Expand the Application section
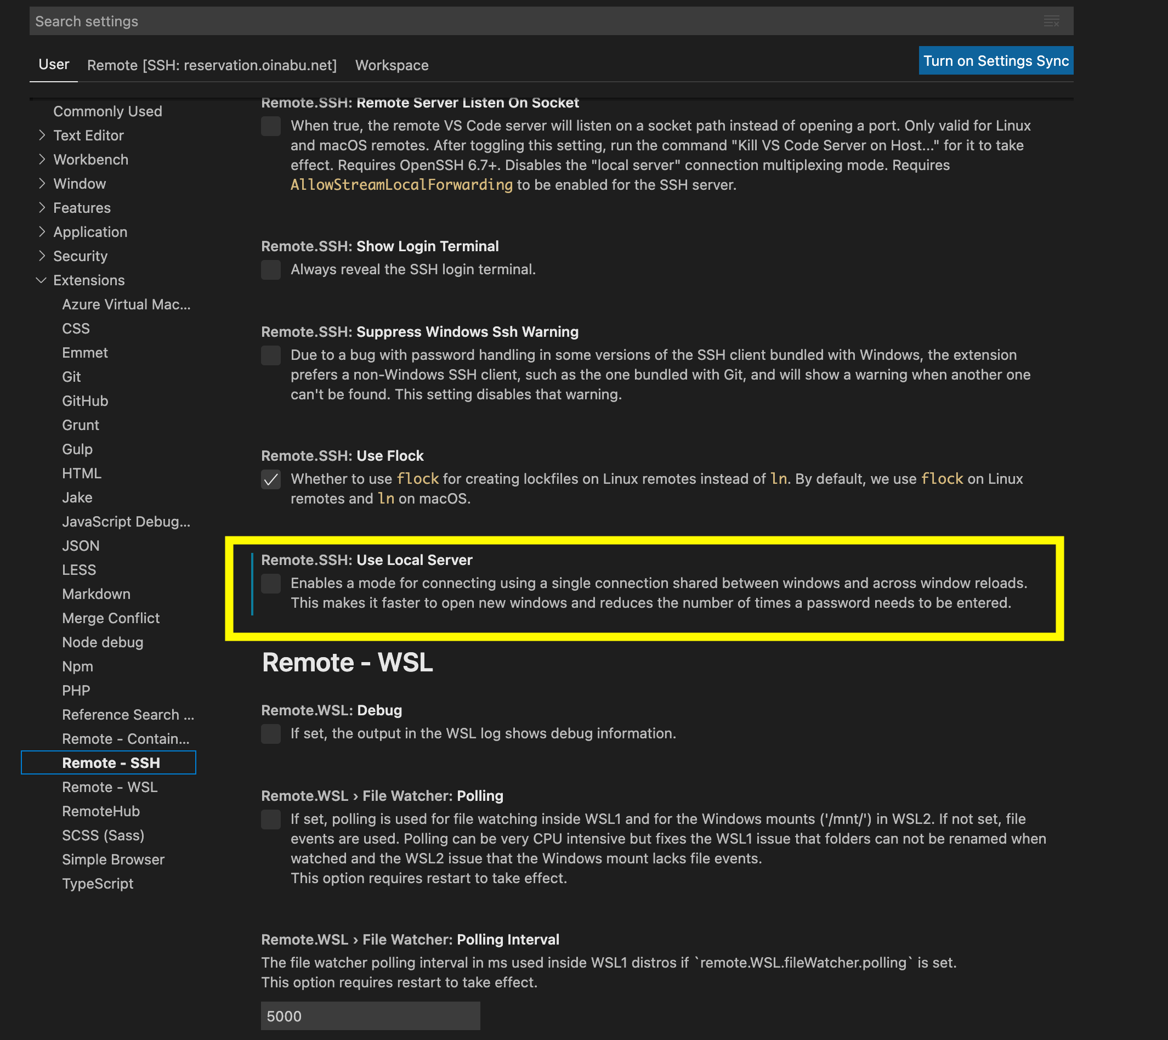Screen dimensions: 1168x1040 (x=41, y=231)
